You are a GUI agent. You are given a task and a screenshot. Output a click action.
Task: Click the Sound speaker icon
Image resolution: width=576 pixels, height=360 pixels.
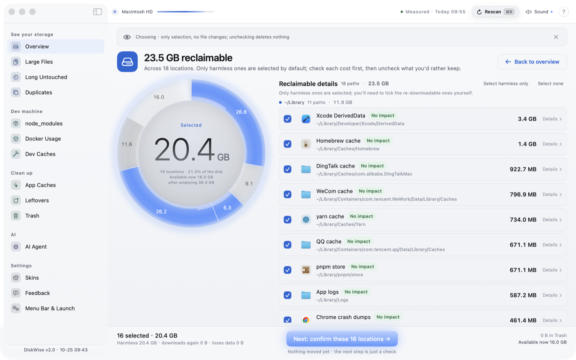click(528, 12)
